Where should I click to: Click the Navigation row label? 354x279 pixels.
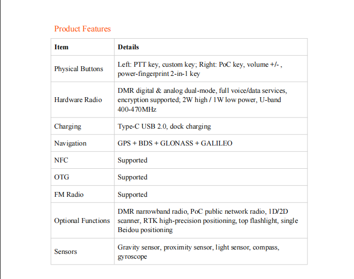coord(70,143)
